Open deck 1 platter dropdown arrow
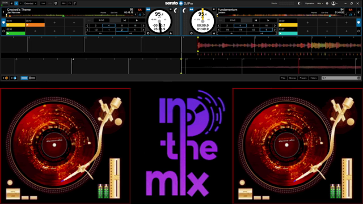Viewport: 363px width, 204px height. [170, 10]
